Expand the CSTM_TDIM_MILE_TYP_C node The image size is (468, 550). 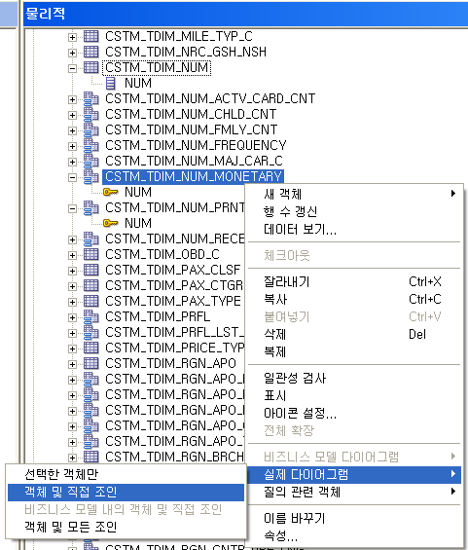72,37
